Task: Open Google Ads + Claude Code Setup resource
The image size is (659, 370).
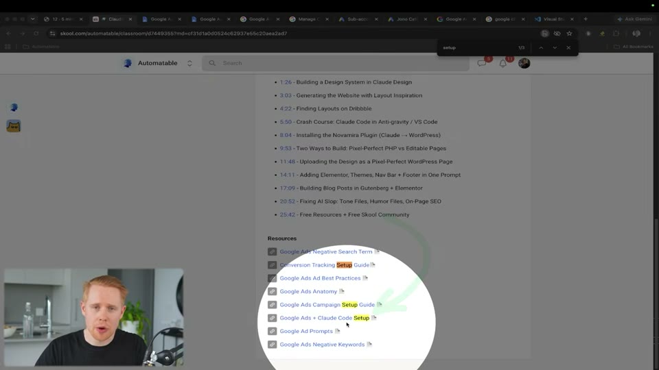Action: (x=325, y=318)
